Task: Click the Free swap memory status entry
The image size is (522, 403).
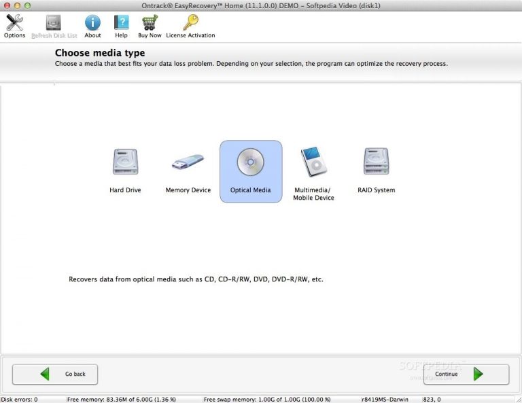Action: click(267, 400)
